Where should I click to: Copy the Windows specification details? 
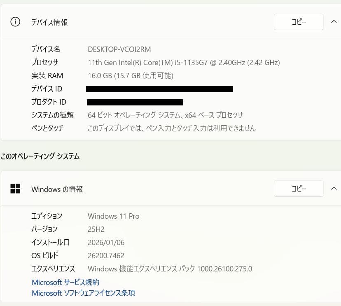[x=299, y=189]
